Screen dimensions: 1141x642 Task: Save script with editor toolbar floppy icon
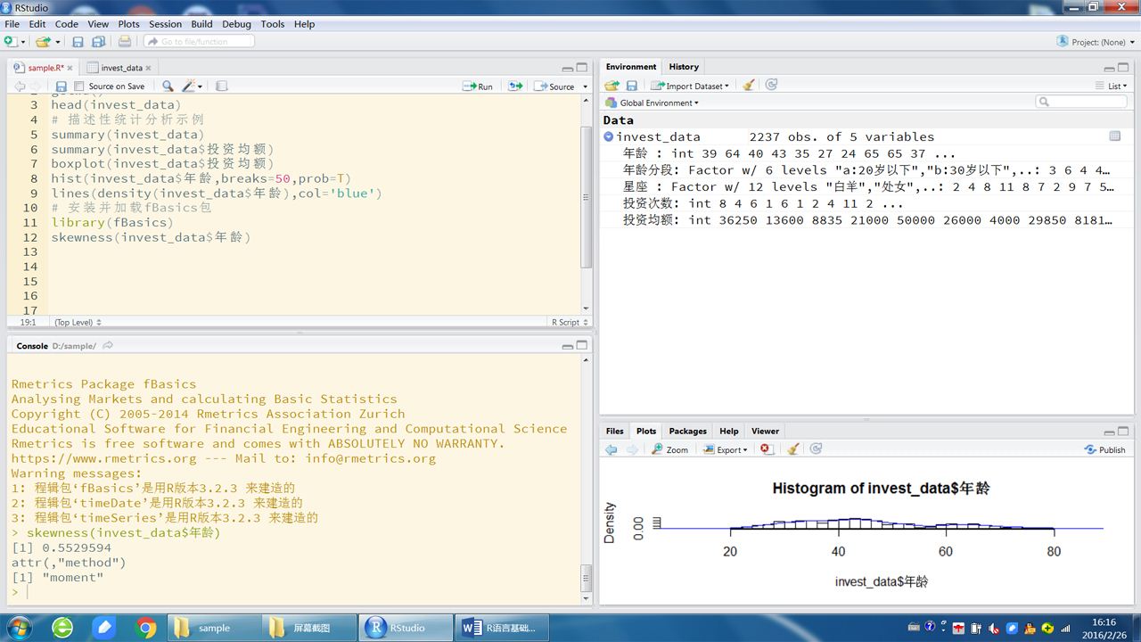click(x=61, y=86)
